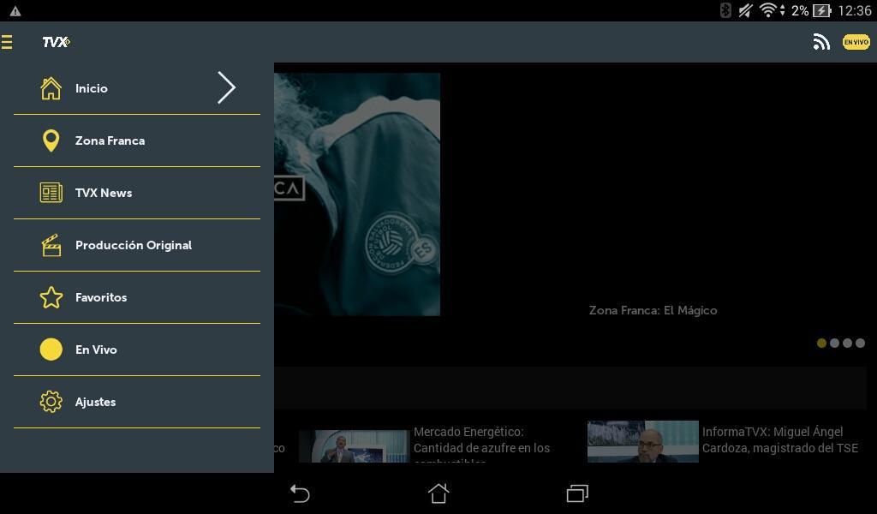Screen dimensions: 877x514
Task: Open the InformaTVX Miguel Ángel Cardoza title
Action: point(779,439)
